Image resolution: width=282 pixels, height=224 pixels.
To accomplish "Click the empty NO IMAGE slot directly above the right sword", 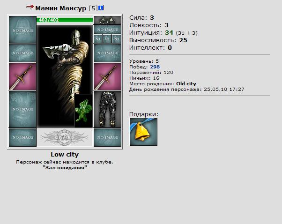I will 107,53.
